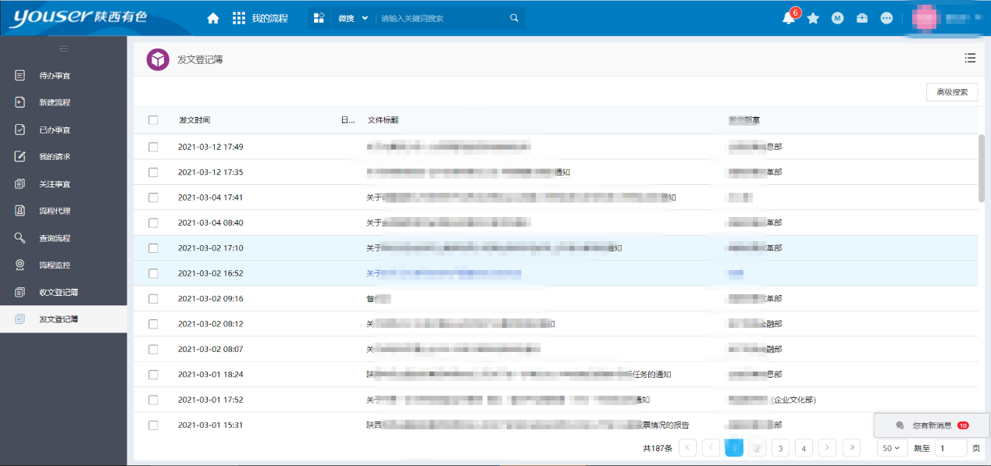Check the row dated 2021-03-02 09:16
Screen dimensions: 991x466
[153, 299]
